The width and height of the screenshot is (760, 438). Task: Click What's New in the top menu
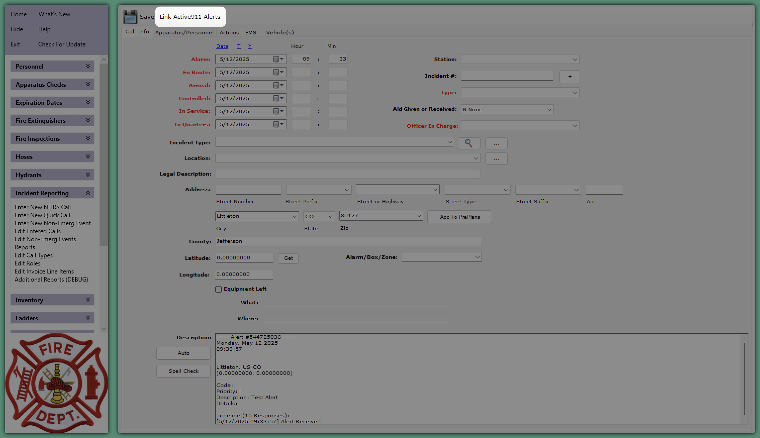click(54, 14)
